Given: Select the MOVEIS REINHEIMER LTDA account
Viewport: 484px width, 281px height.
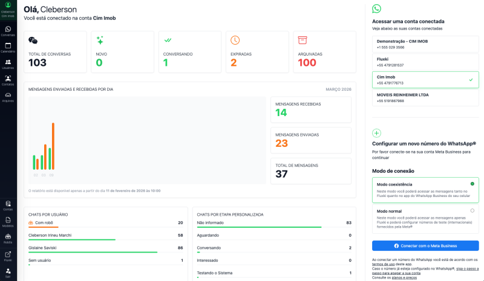Looking at the screenshot, I should click(x=425, y=98).
